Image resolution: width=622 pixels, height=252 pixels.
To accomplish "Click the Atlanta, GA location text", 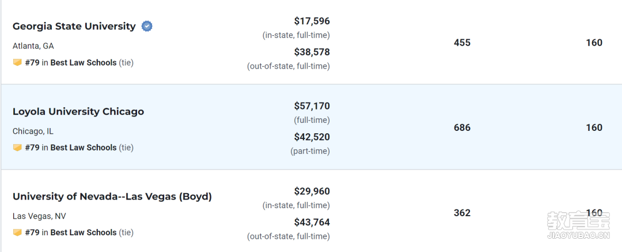I will [x=33, y=46].
